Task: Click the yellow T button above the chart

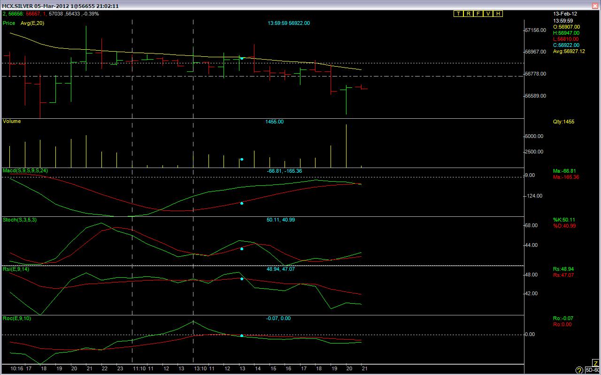Action: pos(458,14)
